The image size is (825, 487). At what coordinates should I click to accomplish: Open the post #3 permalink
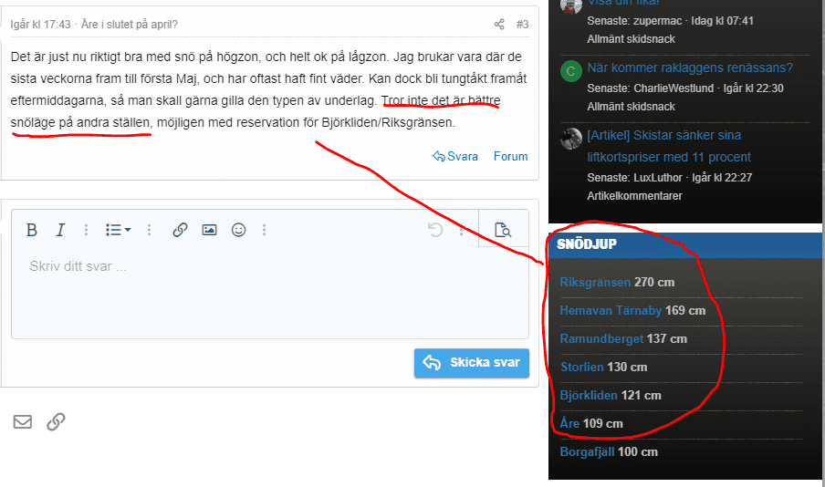(522, 25)
